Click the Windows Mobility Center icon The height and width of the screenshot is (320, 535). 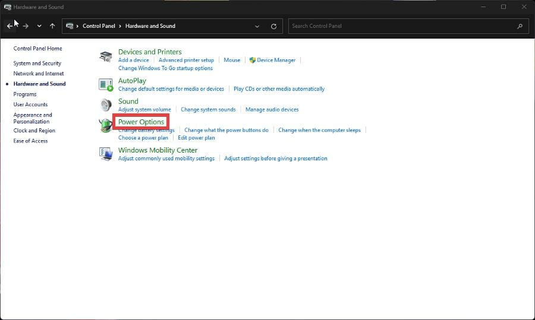[106, 154]
